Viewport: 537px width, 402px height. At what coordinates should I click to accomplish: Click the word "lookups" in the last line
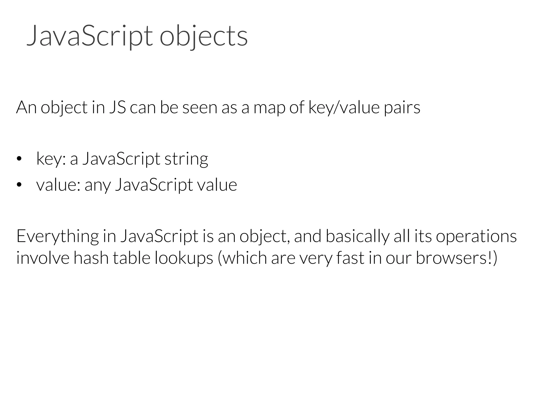pos(184,258)
